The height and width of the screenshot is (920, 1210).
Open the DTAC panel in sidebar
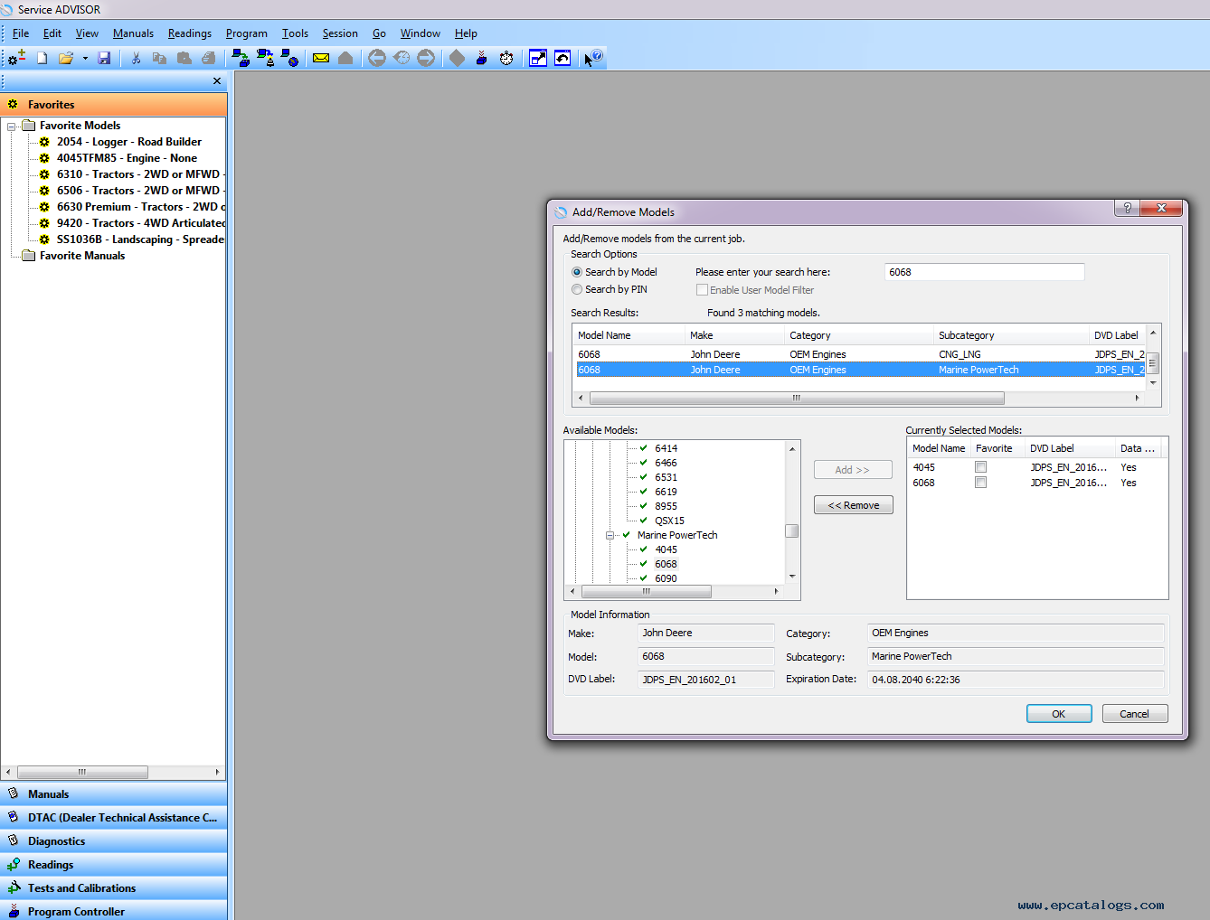click(x=114, y=818)
